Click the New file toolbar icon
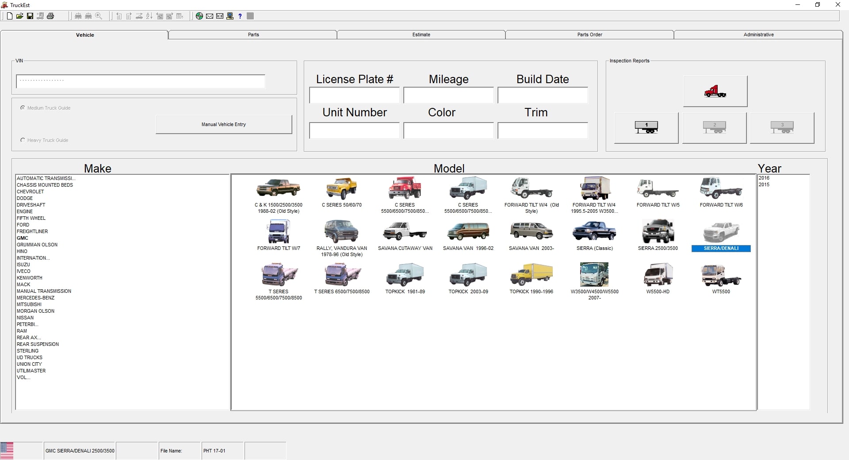Image resolution: width=849 pixels, height=460 pixels. pos(10,16)
